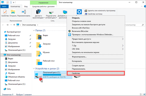Click the second drive icon
Viewport: 146px width, 96px height.
(x=77, y=77)
